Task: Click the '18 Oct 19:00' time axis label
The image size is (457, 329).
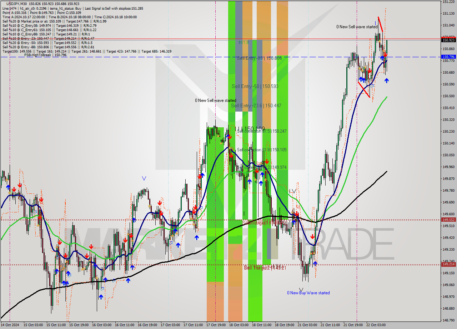Action: pyautogui.click(x=284, y=325)
